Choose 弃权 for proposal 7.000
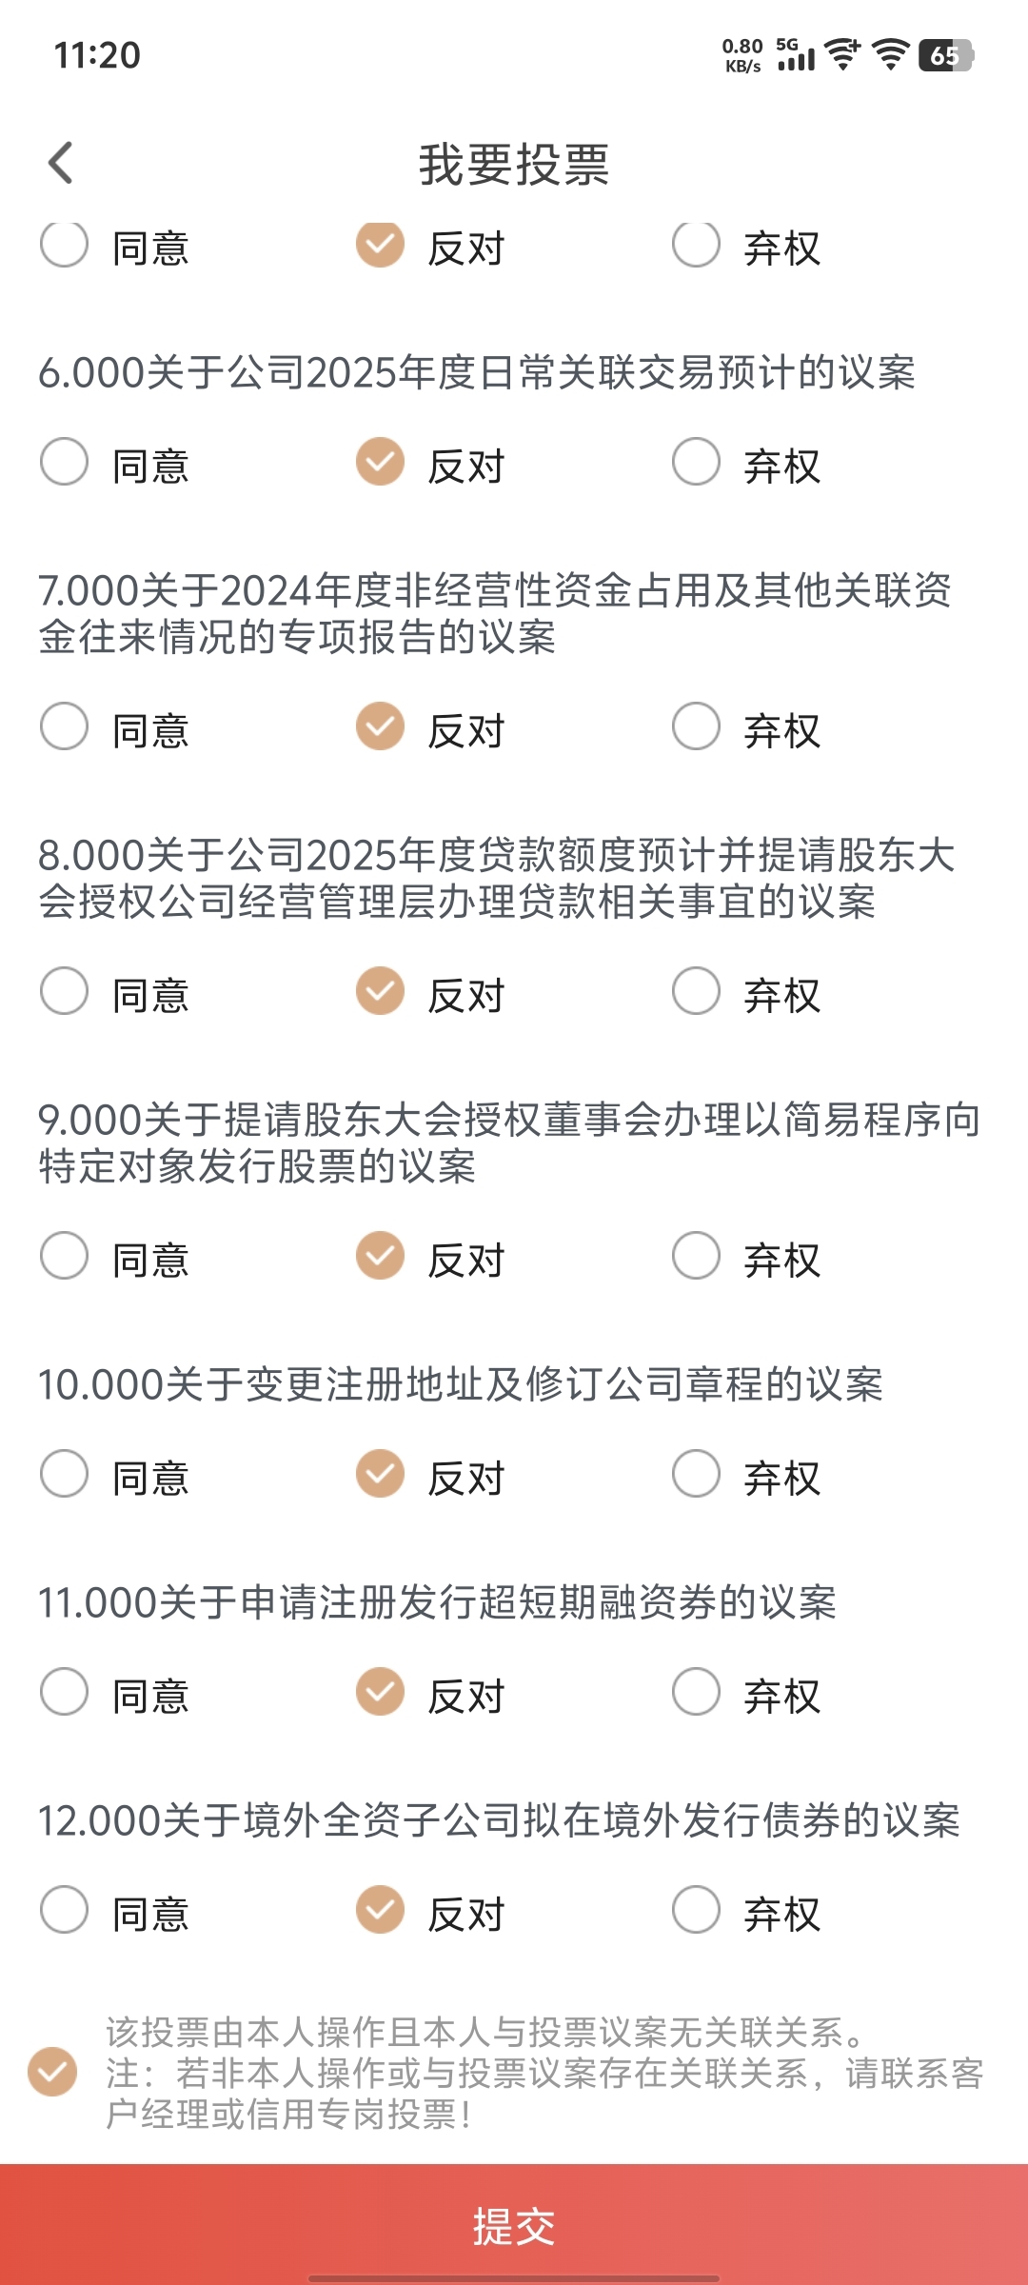 click(x=696, y=726)
